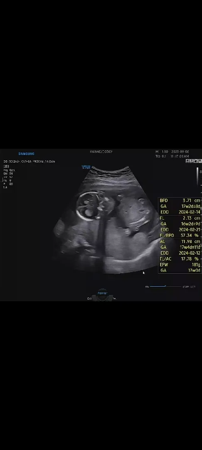Click the 'FA 9' parameter

(7, 180)
